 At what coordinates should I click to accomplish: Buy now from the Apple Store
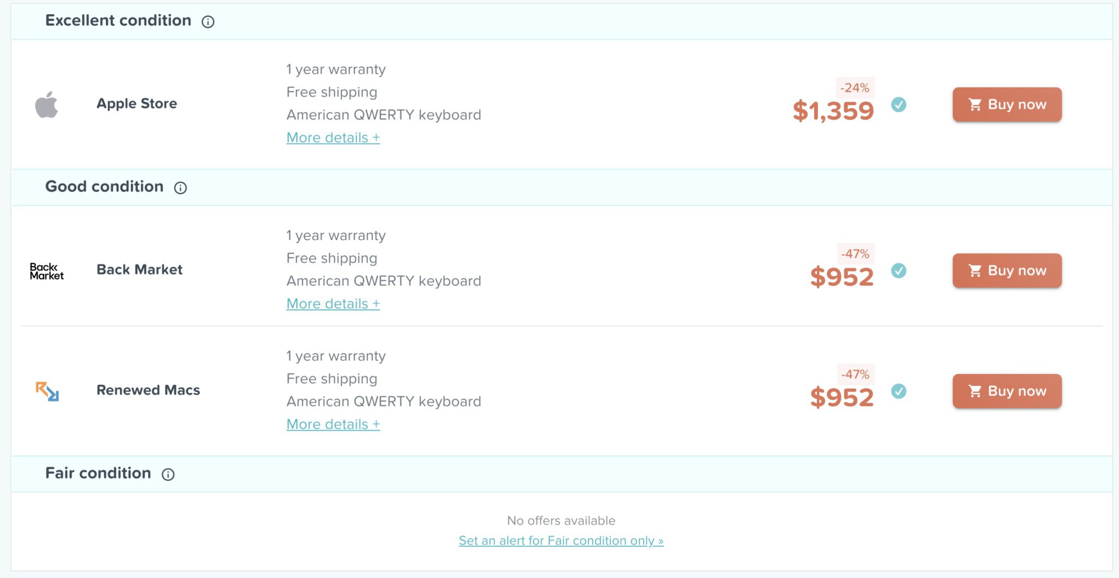tap(1007, 104)
